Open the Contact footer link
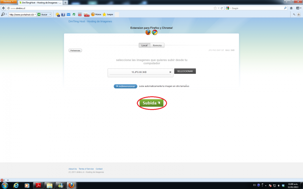 [99, 169]
